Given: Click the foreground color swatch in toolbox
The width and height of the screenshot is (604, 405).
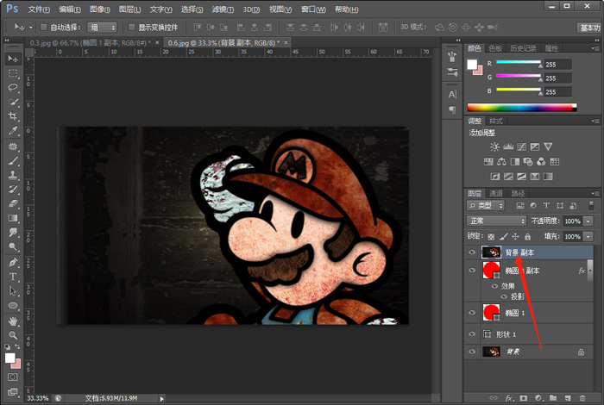Looking at the screenshot, I should click(10, 358).
